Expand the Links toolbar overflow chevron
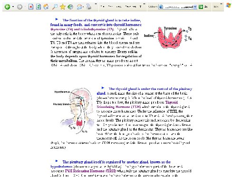Viewport: 232px width, 177px height. [221, 4]
